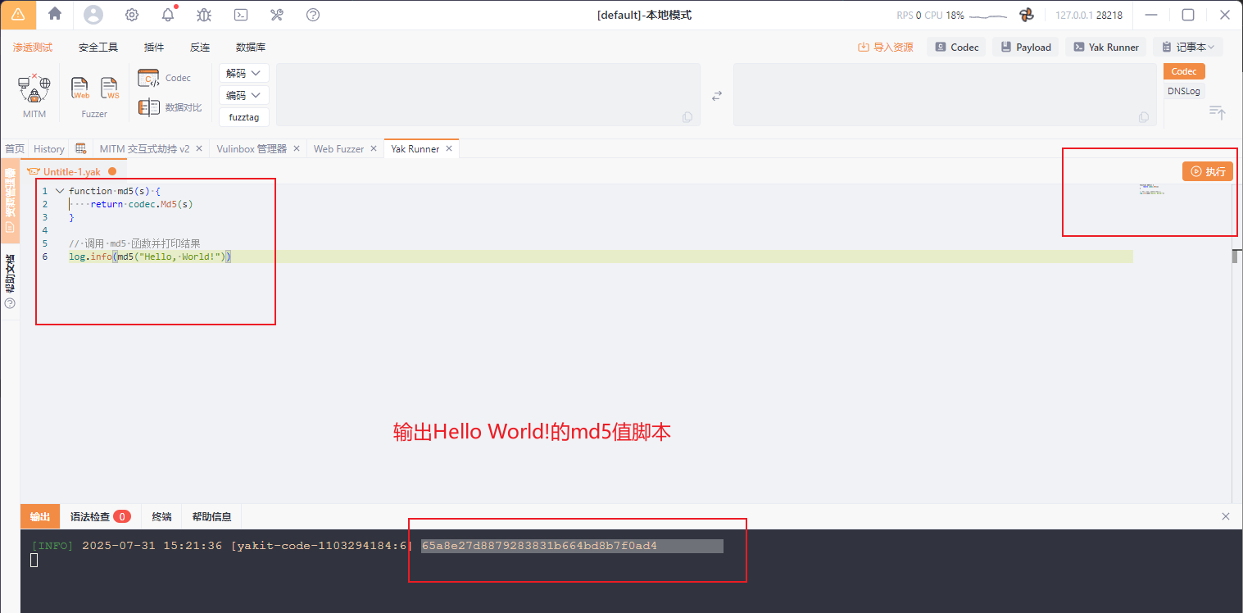This screenshot has height=613, width=1243.
Task: Open the 记事本 dropdown menu
Action: [x=1187, y=48]
